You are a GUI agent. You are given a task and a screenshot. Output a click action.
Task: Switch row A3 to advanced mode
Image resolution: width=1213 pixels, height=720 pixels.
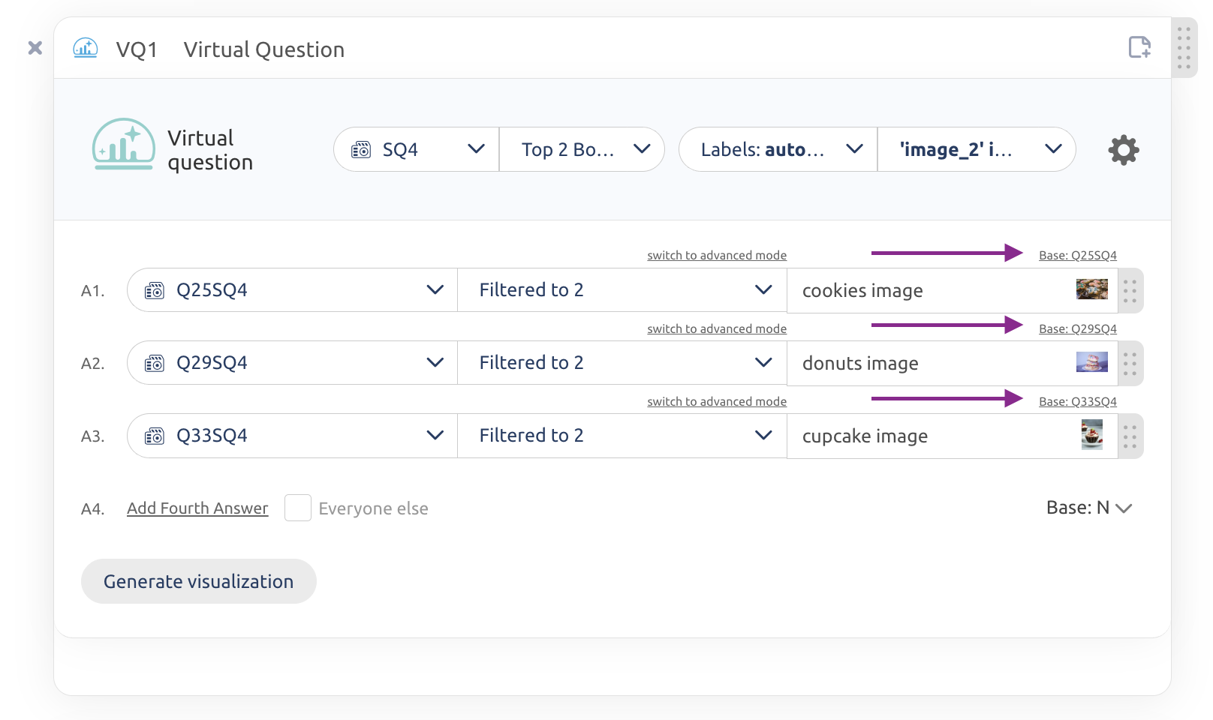(x=717, y=401)
